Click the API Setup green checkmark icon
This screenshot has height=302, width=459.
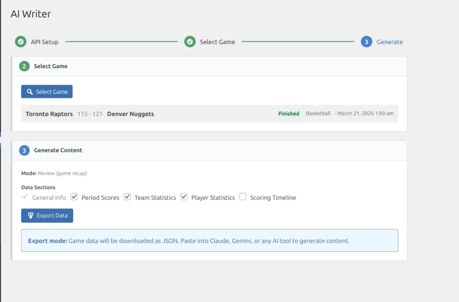(21, 42)
